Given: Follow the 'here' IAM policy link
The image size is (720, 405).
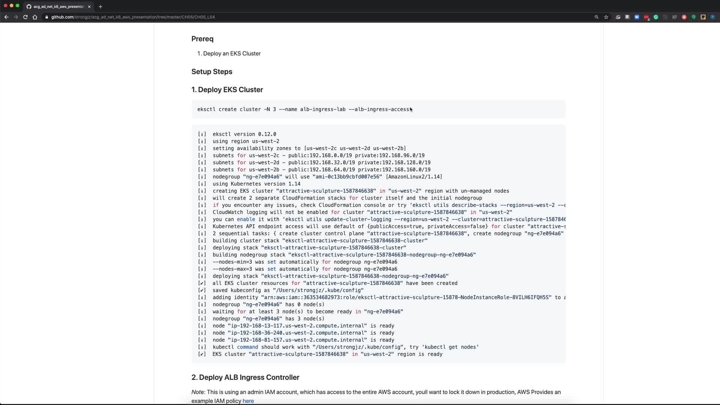Looking at the screenshot, I should pos(248,401).
